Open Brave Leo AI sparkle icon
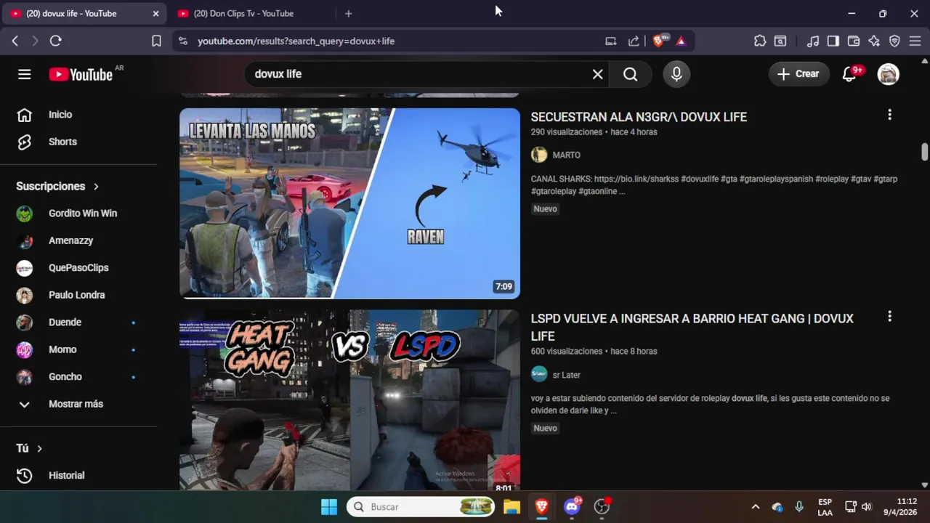This screenshot has height=523, width=930. (874, 41)
